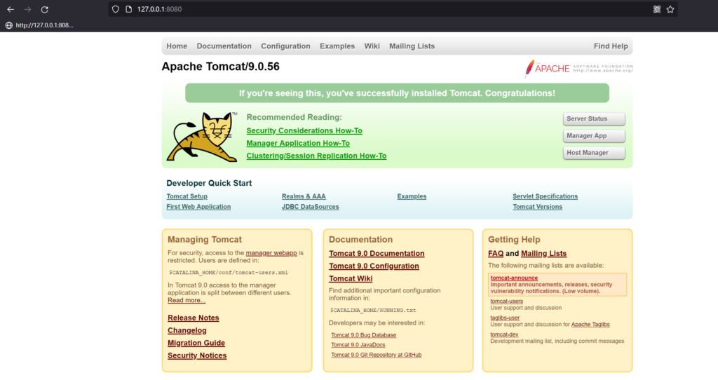Open the shield tracking protection icon
This screenshot has width=718, height=380.
coord(116,9)
